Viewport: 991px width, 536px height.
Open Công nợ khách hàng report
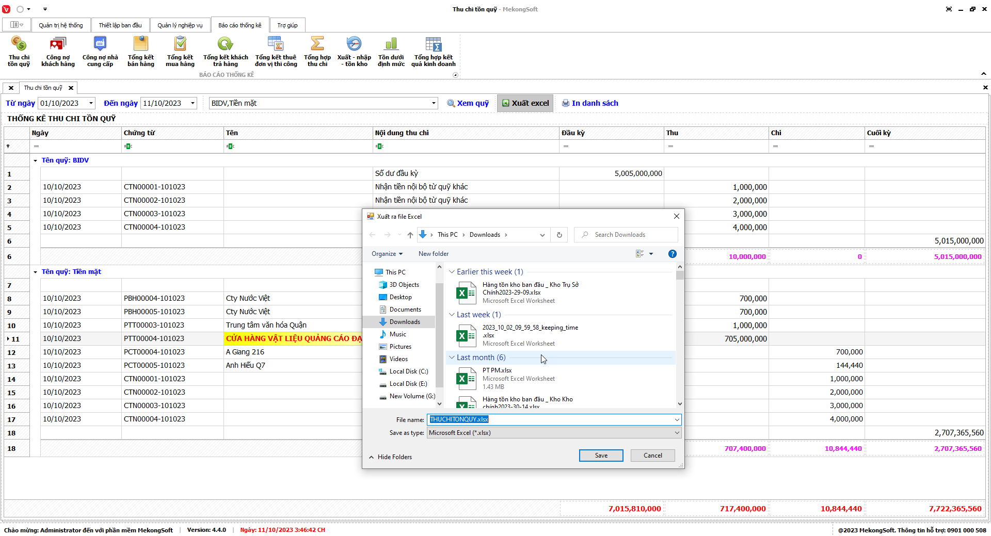click(x=58, y=51)
